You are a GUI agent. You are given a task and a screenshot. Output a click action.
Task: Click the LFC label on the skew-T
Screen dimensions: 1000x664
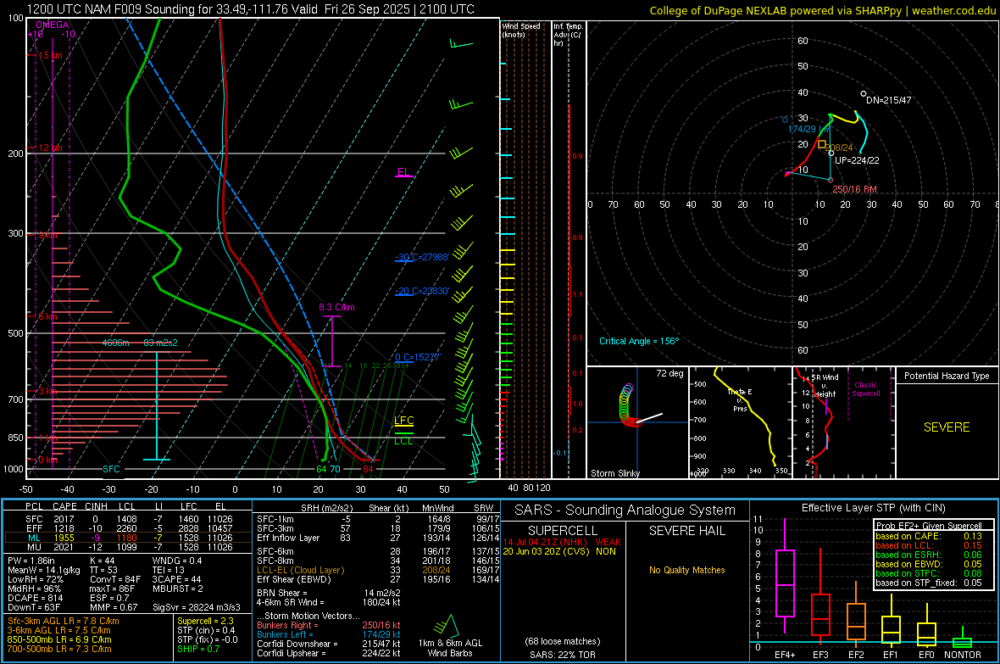403,420
